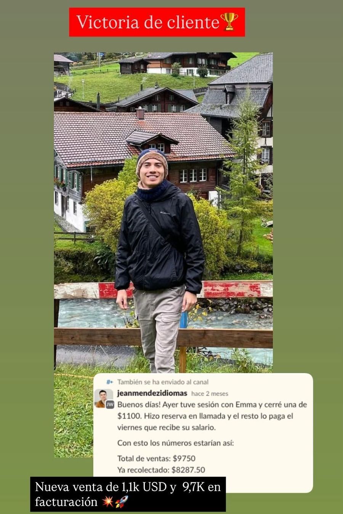Viewport: 343px width, 514px height.
Task: Click the 'Ya recolectado: $8287.50' line
Action: click(161, 470)
